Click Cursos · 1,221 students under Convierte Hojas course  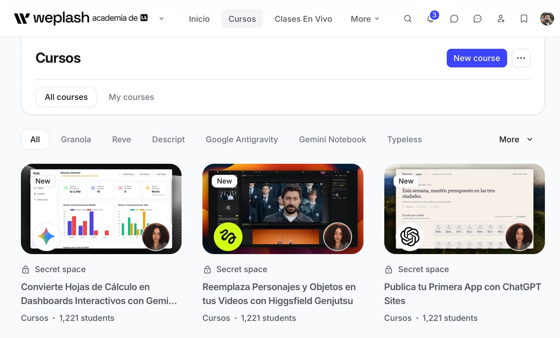pyautogui.click(x=68, y=318)
